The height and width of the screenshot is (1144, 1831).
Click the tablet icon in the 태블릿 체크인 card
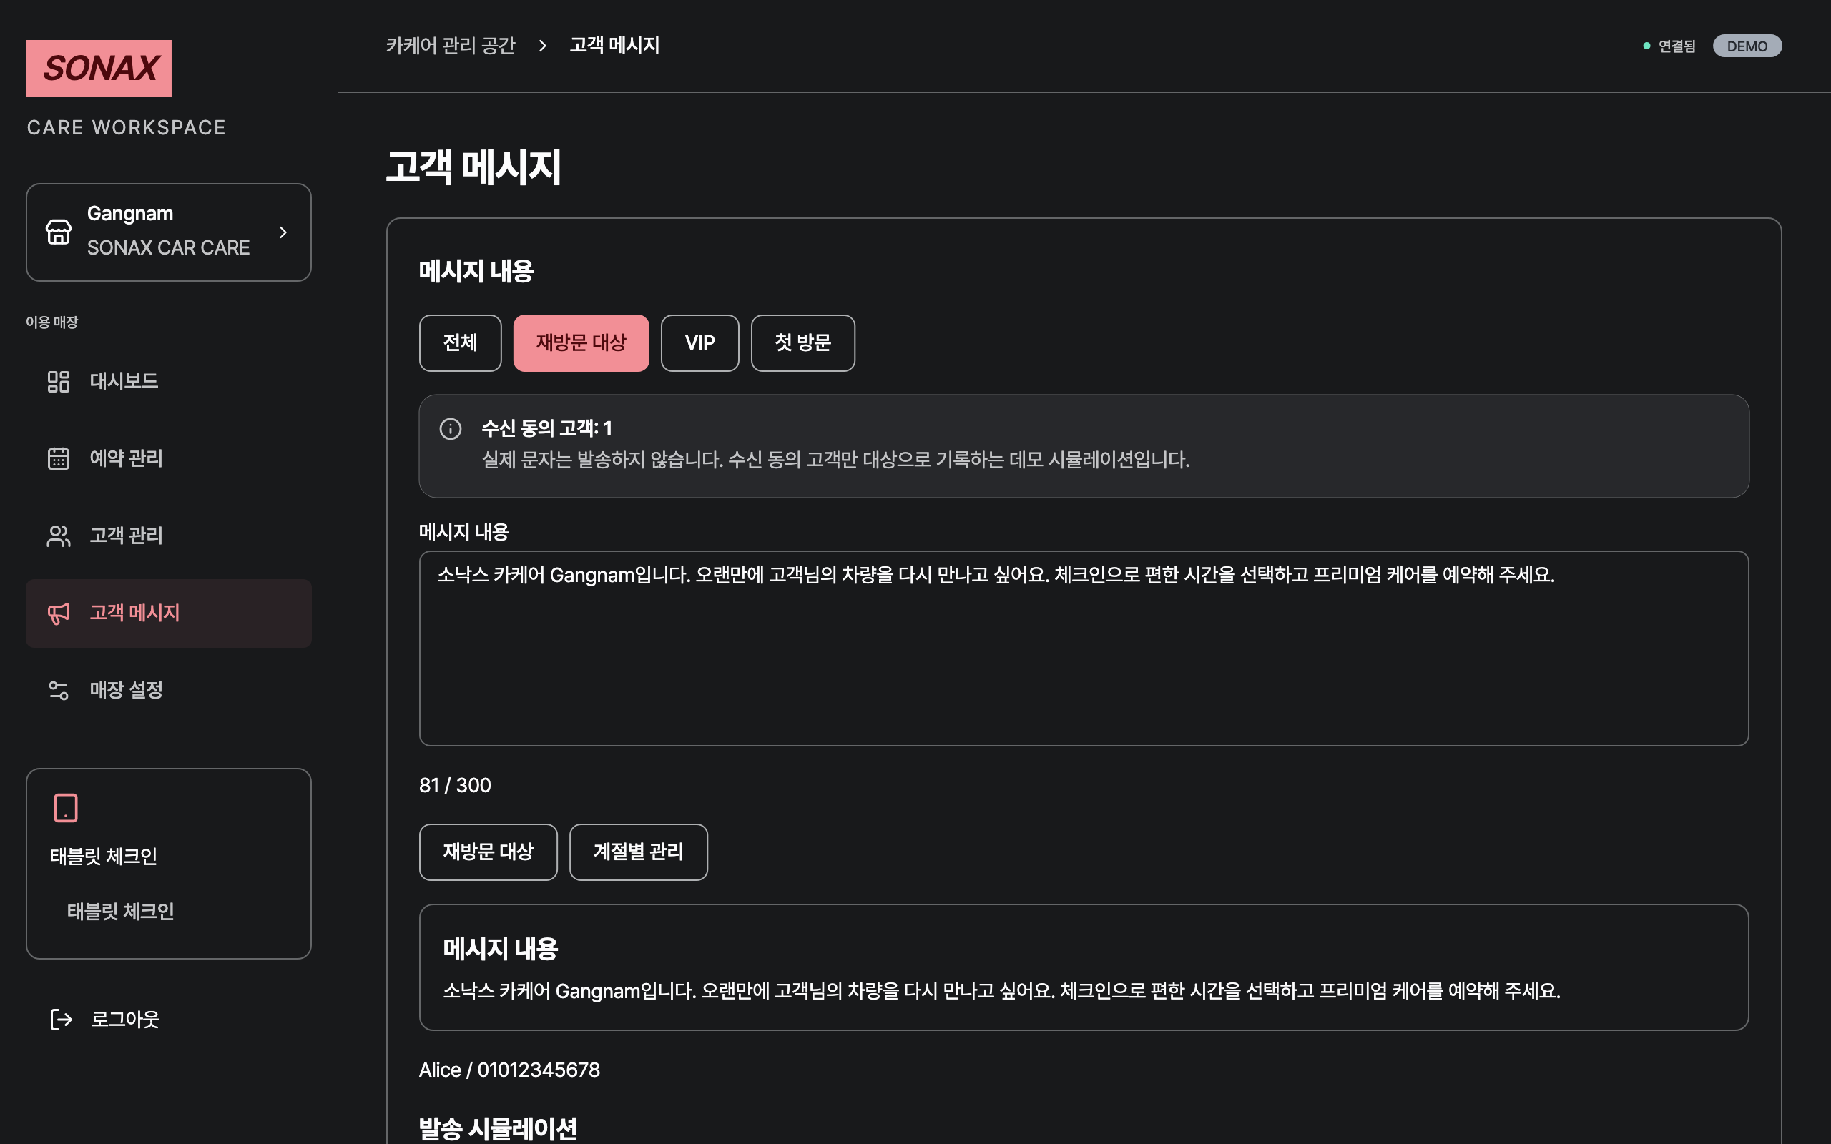[66, 807]
